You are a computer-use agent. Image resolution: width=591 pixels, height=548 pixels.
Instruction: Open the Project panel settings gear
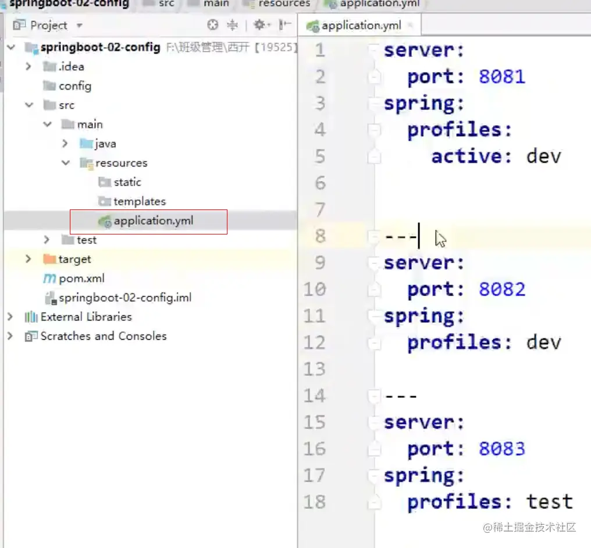click(262, 25)
